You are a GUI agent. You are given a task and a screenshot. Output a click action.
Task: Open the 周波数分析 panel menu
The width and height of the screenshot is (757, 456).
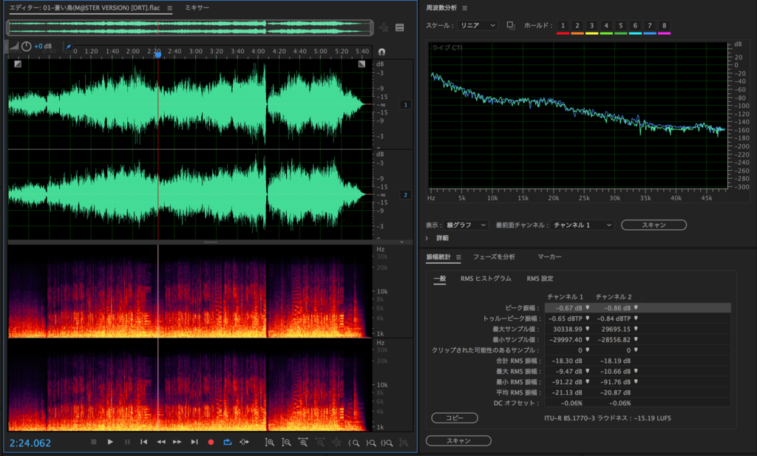coord(464,8)
